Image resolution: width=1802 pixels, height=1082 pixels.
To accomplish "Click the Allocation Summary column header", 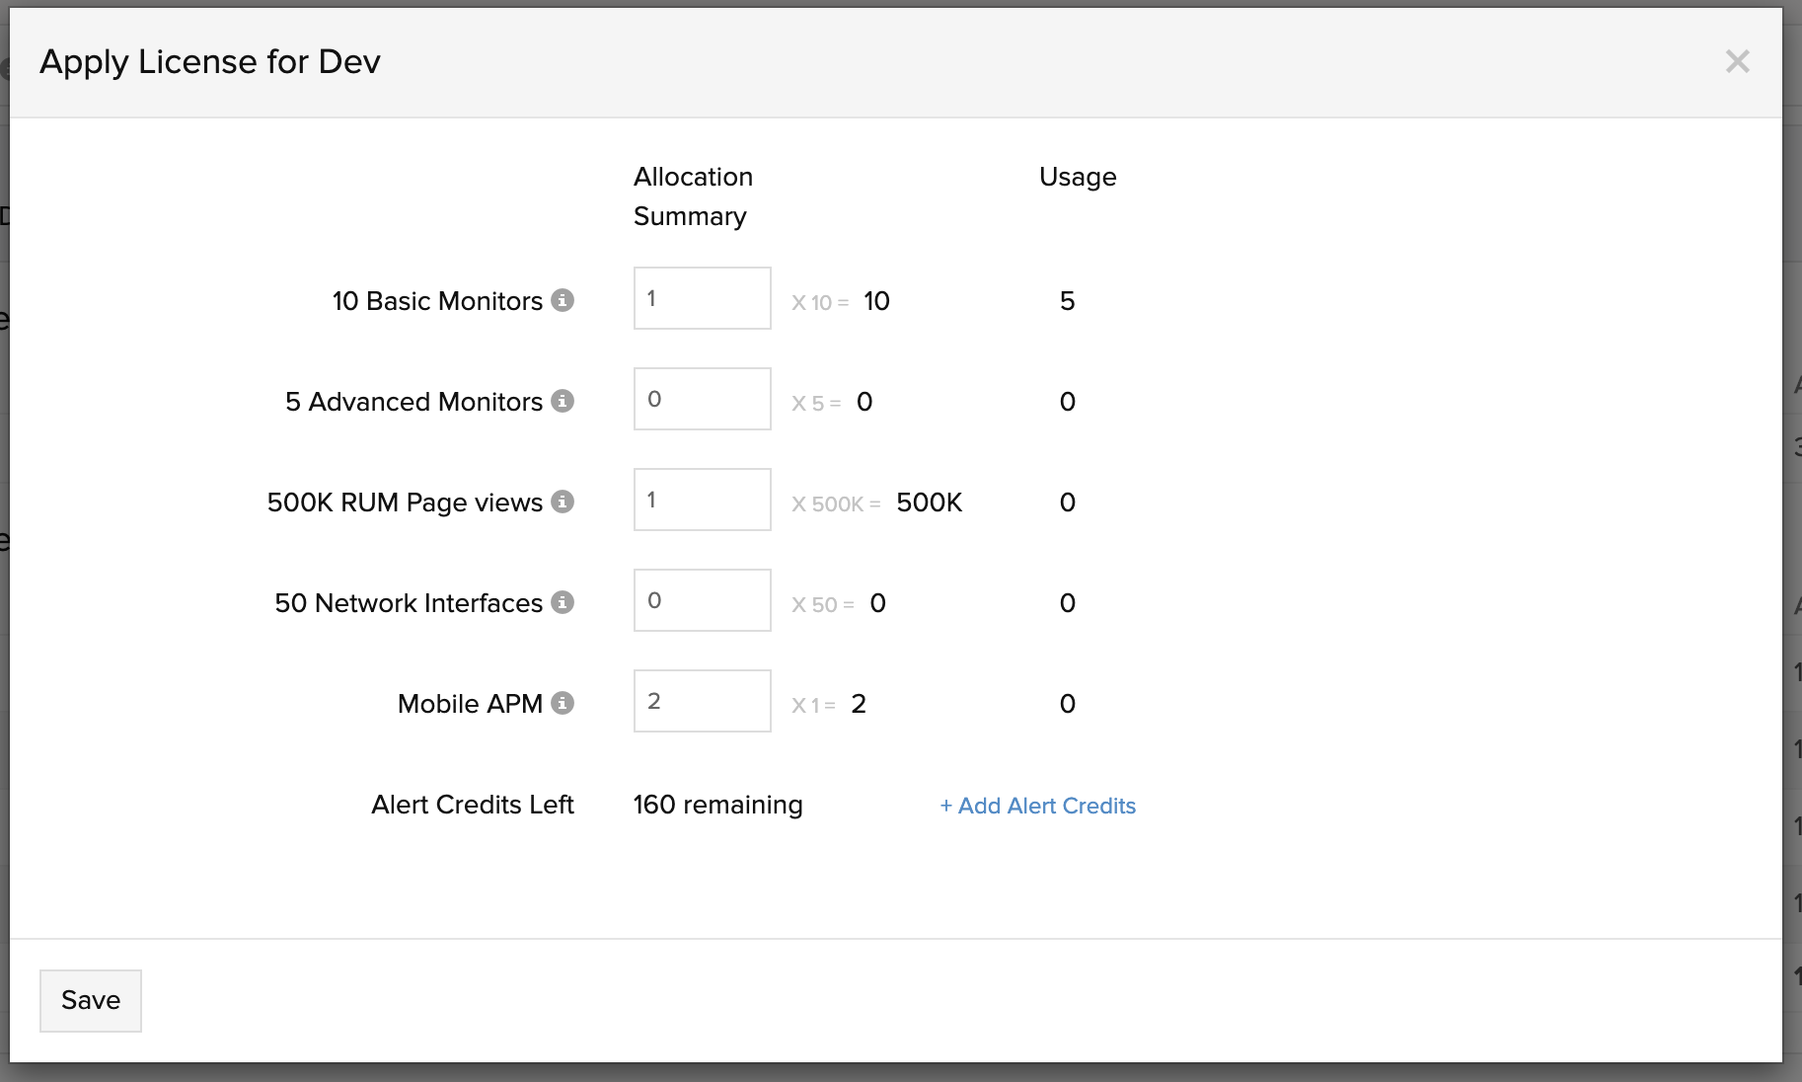I will coord(693,195).
